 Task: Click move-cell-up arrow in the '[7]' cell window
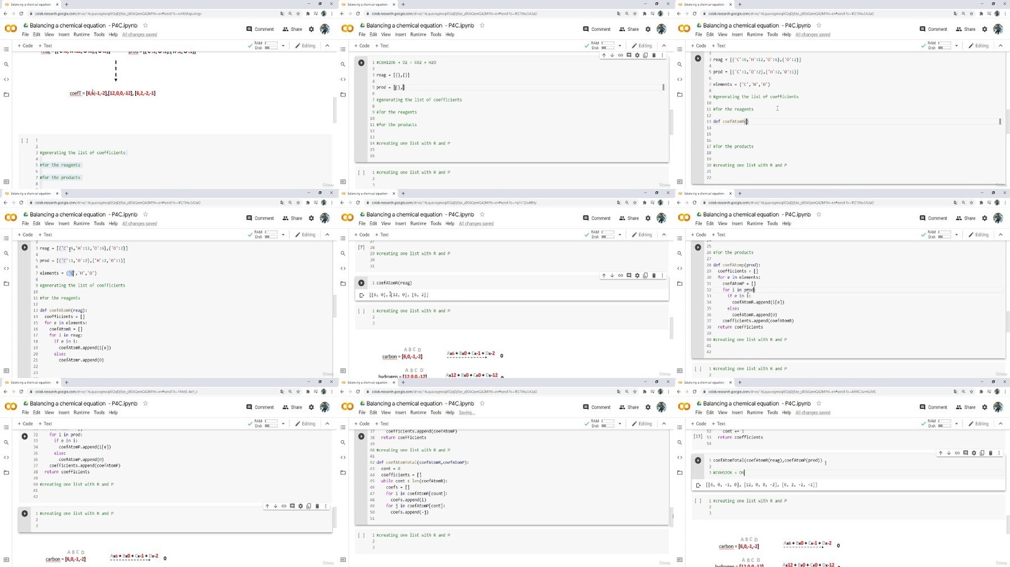coord(603,276)
